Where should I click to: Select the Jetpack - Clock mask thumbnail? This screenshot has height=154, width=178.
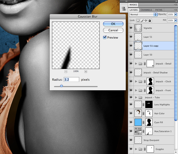coord(150,81)
